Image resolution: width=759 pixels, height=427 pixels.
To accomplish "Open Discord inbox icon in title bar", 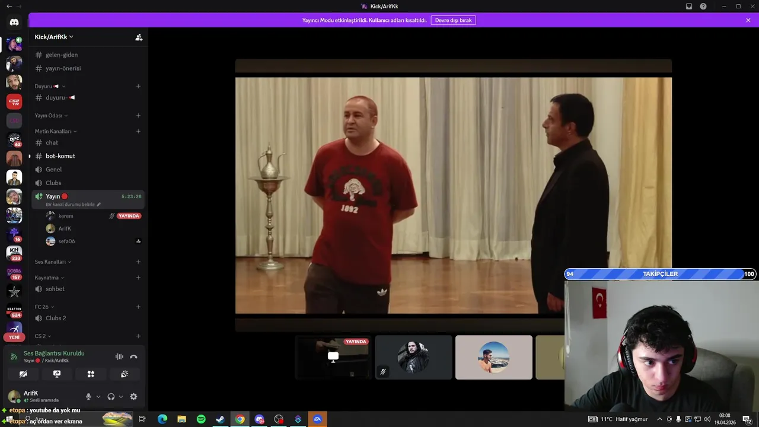I will [689, 7].
